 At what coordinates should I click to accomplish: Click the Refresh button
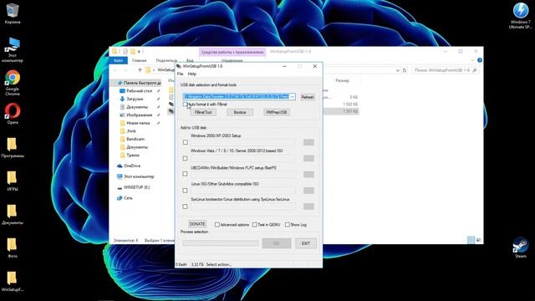point(308,97)
